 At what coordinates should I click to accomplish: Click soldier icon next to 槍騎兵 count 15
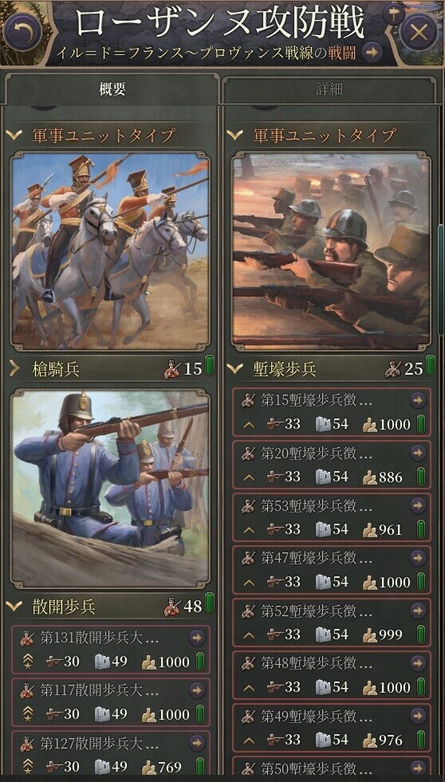click(172, 369)
